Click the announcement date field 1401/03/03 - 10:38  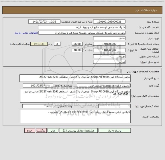pyautogui.click(x=44, y=22)
